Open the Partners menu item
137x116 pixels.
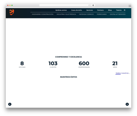click(x=100, y=10)
